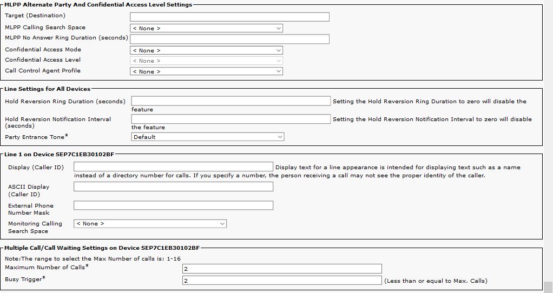Click the Line 1 on Device SEP7C1EB30102BF heading
This screenshot has height=293, width=553.
(60, 155)
